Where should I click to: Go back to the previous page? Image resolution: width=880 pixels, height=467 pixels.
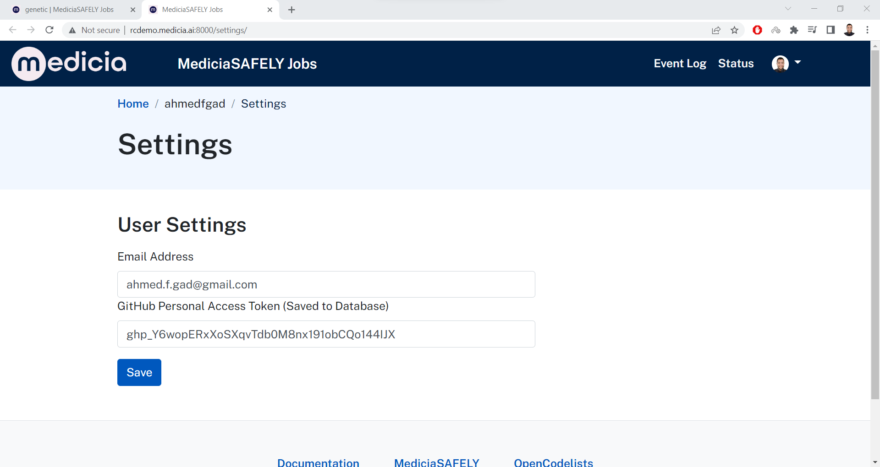(12, 30)
